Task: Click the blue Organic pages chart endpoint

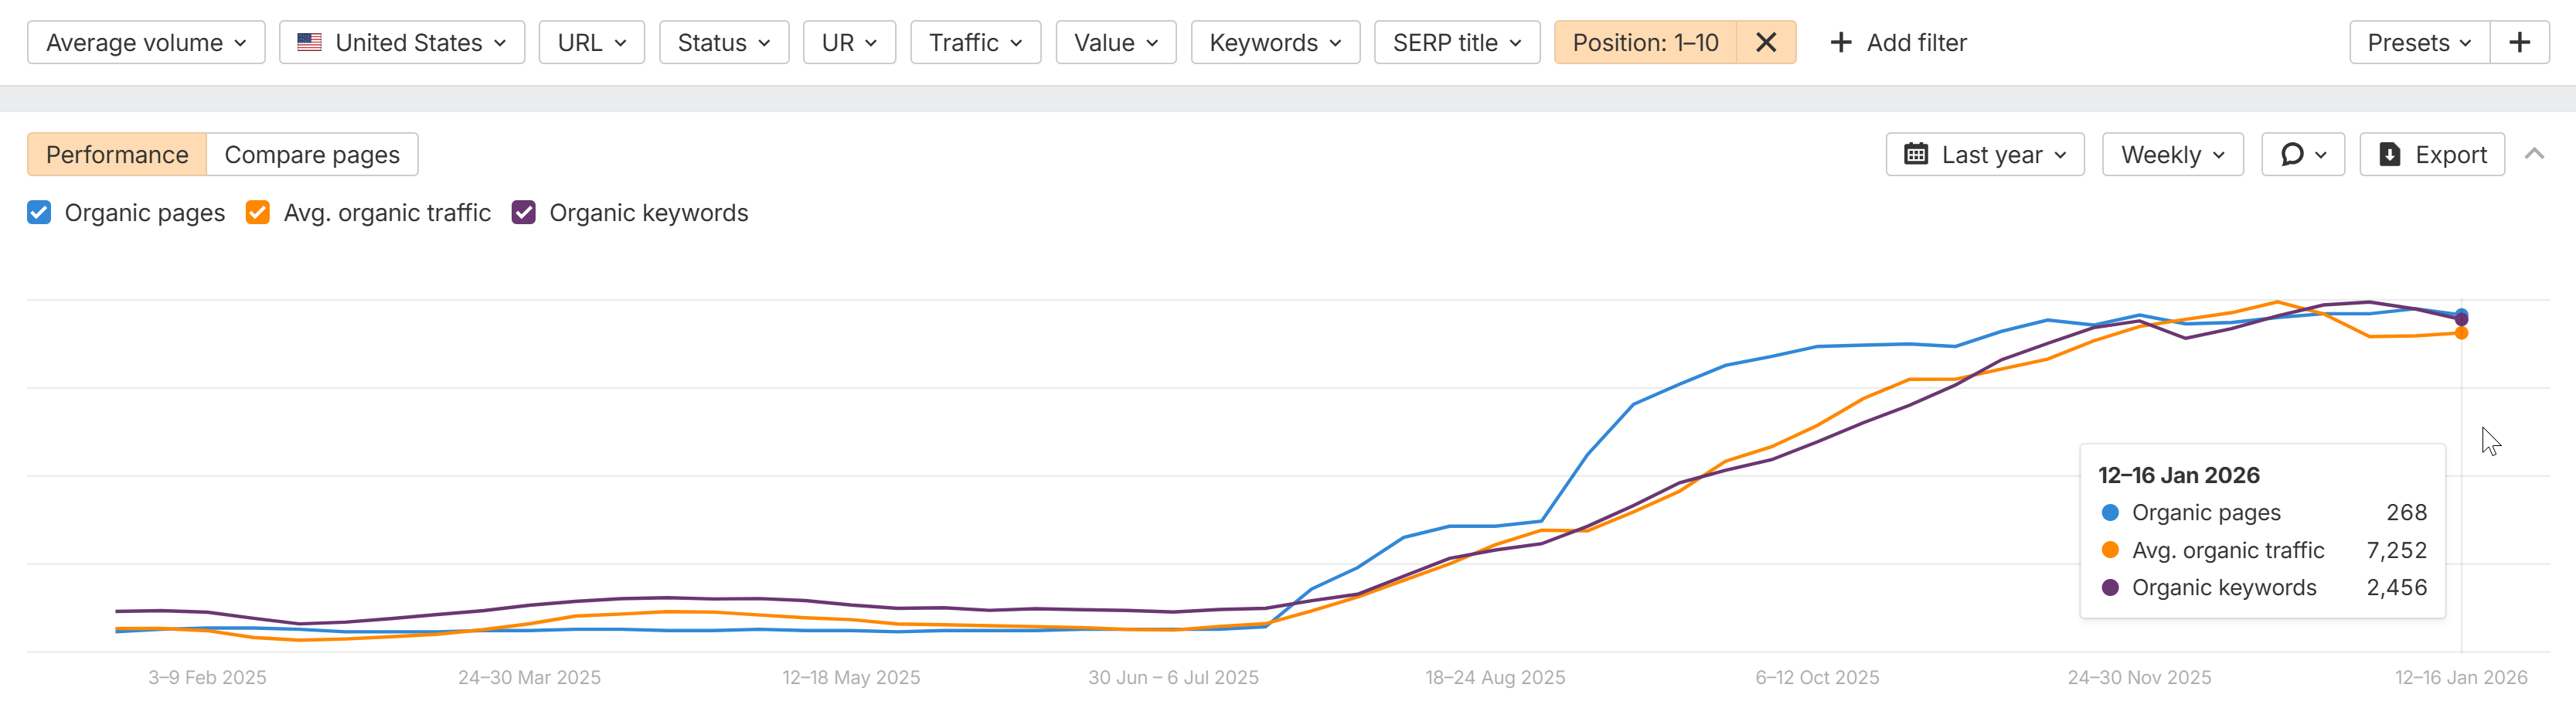Action: 2461,314
